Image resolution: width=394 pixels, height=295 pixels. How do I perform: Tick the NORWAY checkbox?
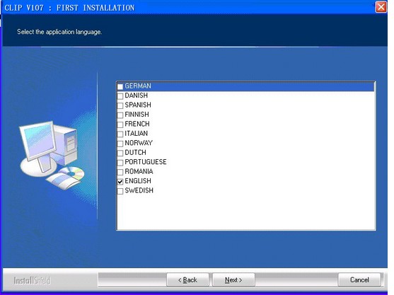click(120, 144)
